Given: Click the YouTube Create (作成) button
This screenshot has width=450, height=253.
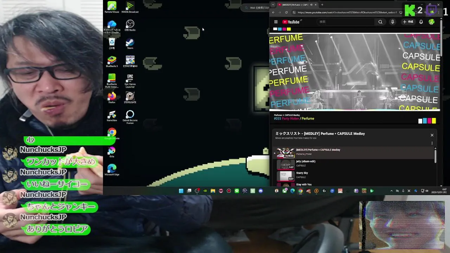Looking at the screenshot, I should pos(408,22).
